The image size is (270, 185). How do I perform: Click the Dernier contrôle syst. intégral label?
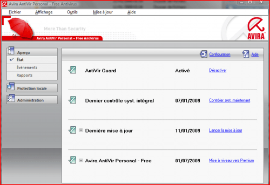click(x=119, y=101)
